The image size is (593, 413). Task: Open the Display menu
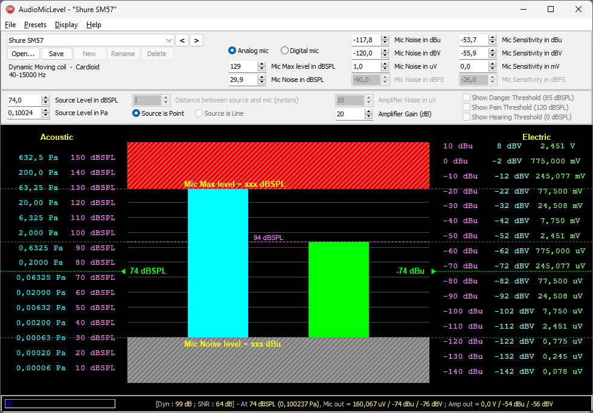(x=66, y=25)
